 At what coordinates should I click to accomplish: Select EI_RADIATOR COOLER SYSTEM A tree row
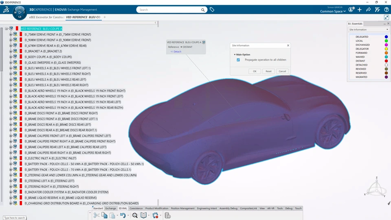pyautogui.click(x=66, y=192)
